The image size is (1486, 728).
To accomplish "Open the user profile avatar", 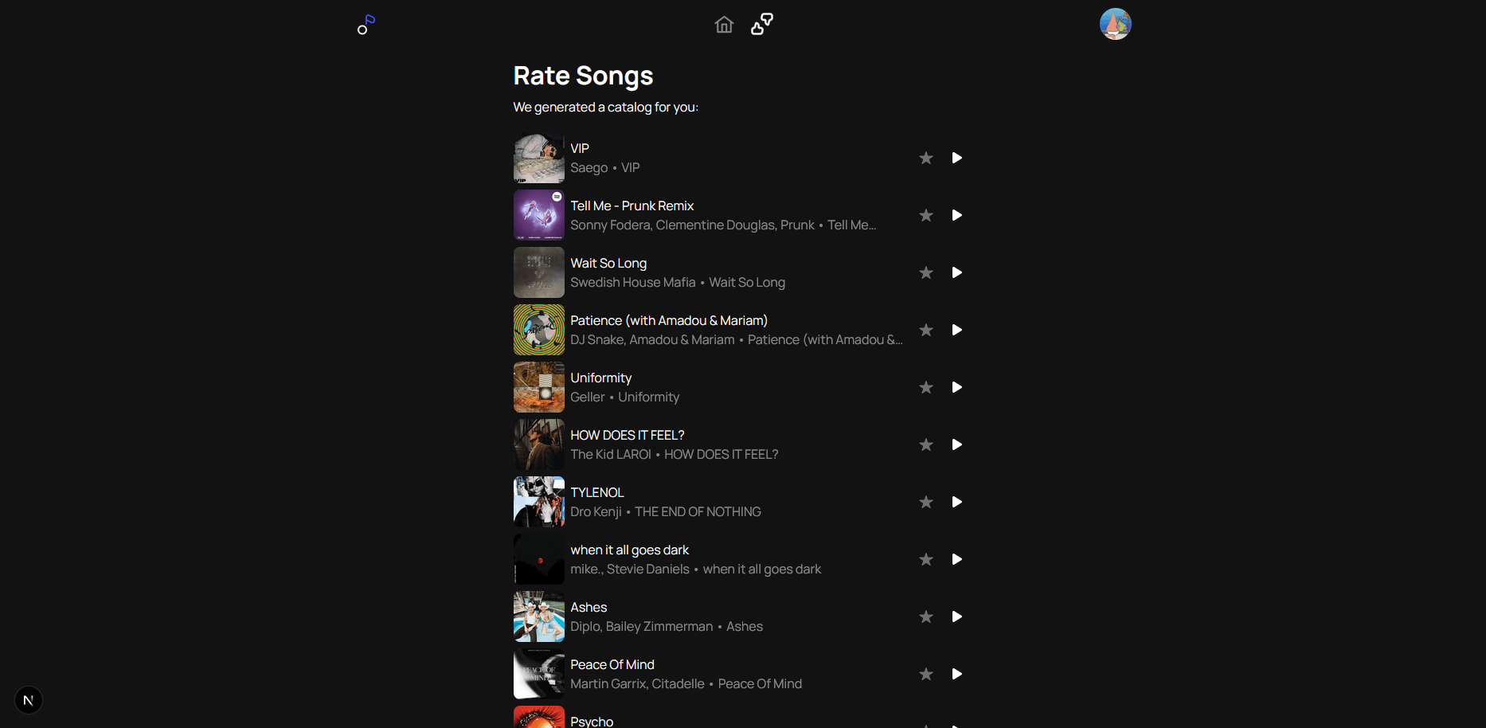I will 1116,24.
